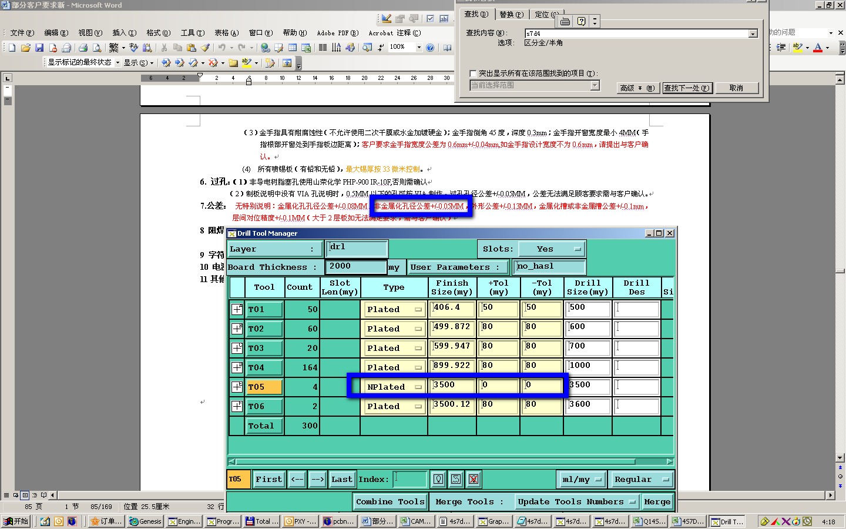Click the Columns layout icon
Screen dimensions: 846x529
click(323, 48)
